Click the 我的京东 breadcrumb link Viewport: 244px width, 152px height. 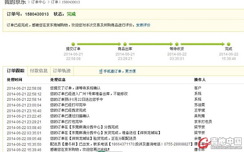point(15,2)
